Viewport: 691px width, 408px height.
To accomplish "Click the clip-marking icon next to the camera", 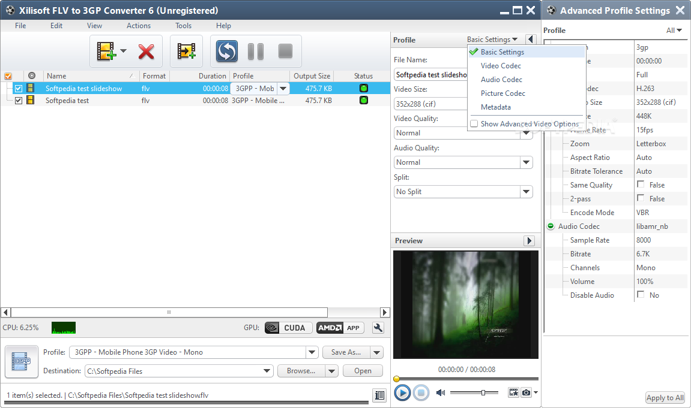I will point(513,392).
